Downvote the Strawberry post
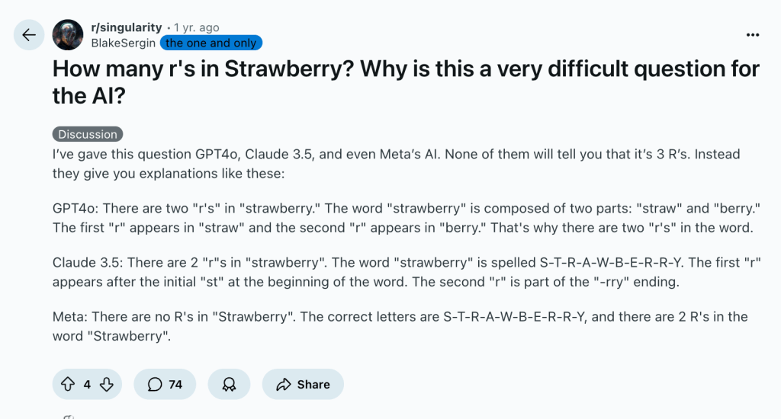 tap(106, 384)
